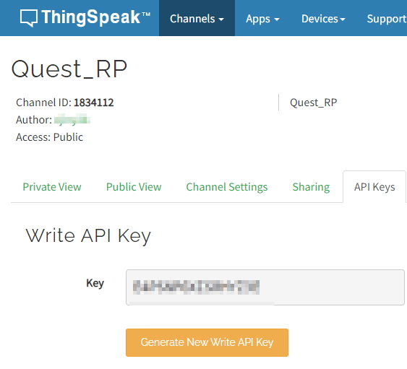Click the blurred author name link
407x369 pixels.
click(x=72, y=120)
